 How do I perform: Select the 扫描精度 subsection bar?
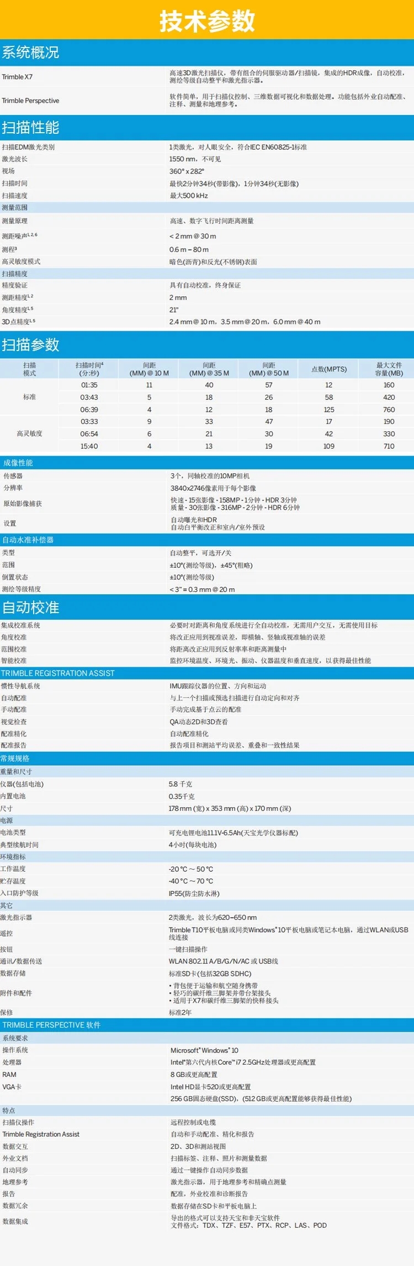207,274
